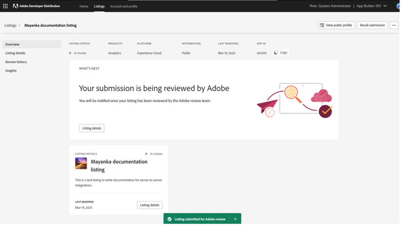Click the In review listing status
401x225 pixels.
78,53
